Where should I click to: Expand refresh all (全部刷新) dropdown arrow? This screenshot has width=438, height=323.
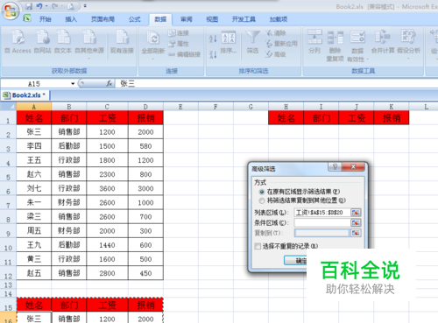(x=153, y=59)
